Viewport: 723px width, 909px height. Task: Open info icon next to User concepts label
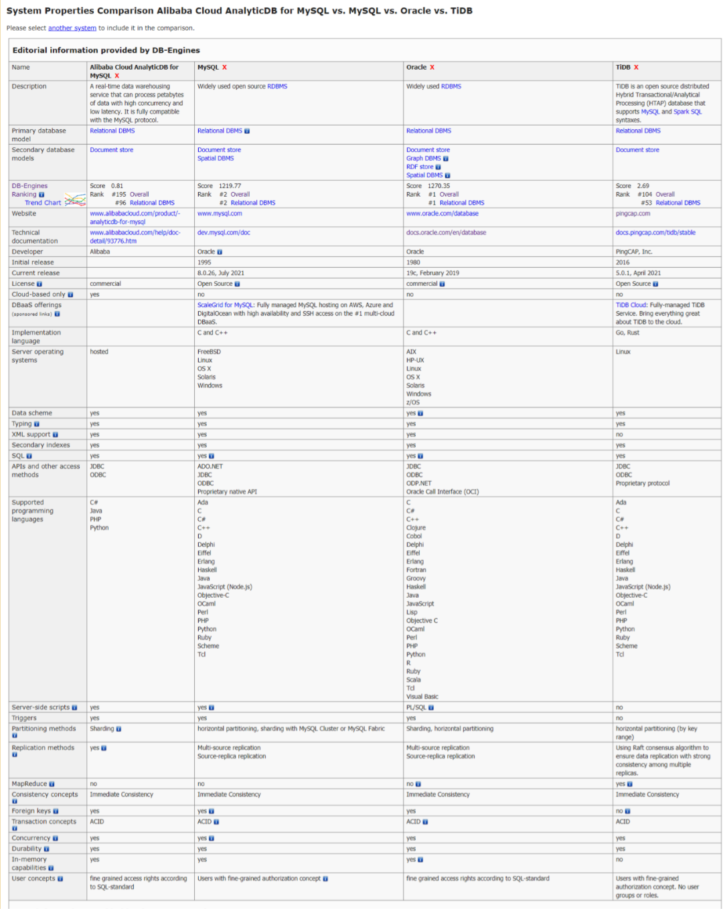pyautogui.click(x=60, y=879)
